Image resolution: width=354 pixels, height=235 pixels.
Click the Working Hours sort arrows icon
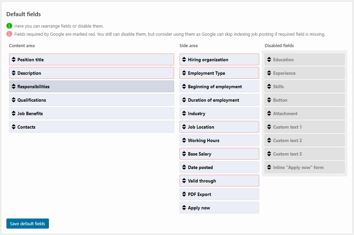184,140
